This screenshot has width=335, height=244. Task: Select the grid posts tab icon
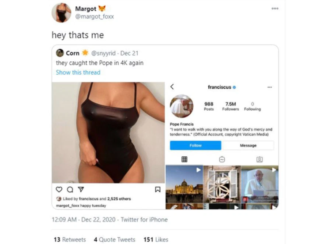(184, 159)
